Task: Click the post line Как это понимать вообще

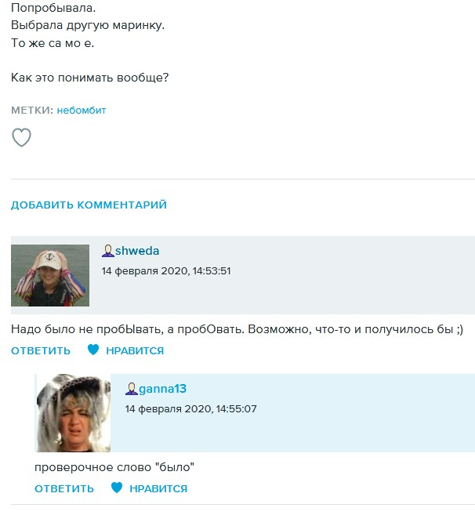Action: (89, 78)
